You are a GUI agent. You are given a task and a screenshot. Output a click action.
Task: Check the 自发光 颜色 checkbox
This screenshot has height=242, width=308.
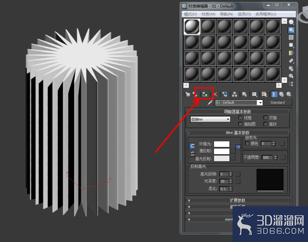247,143
